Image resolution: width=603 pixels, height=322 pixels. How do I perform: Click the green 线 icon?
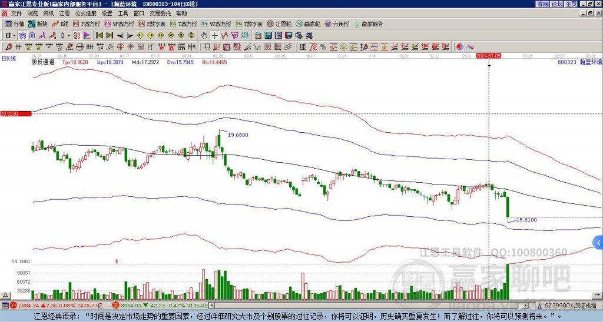(x=244, y=35)
